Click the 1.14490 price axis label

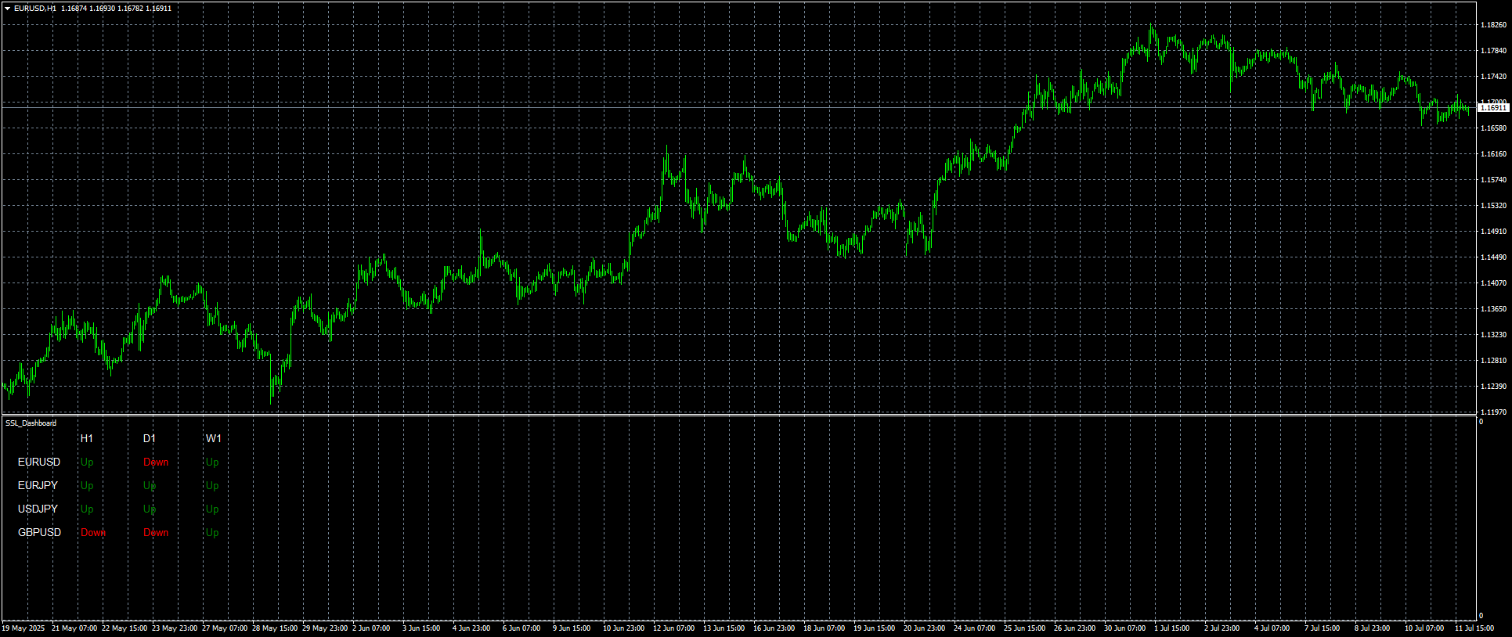point(1493,257)
